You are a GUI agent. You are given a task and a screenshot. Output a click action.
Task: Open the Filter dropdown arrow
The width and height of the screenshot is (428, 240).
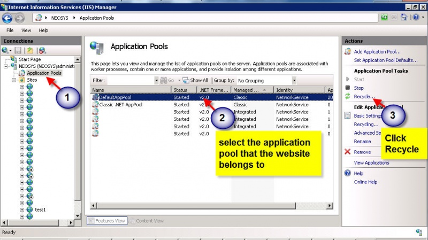pos(156,81)
